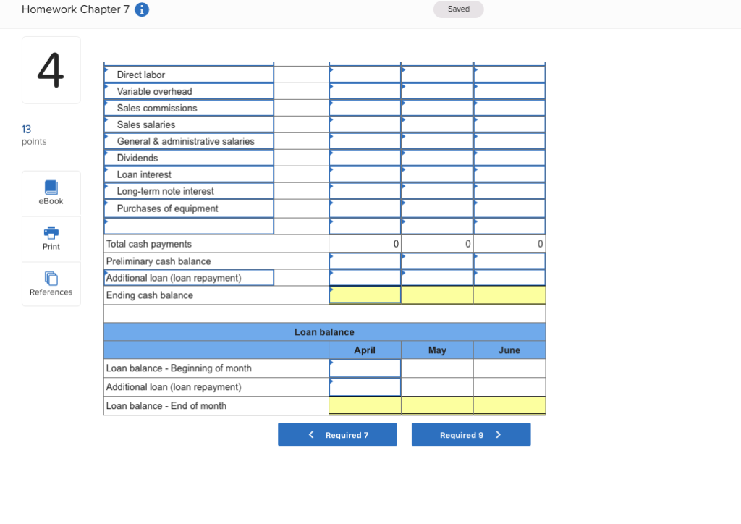
Task: Click the May column header in Loan balance
Action: 437,350
